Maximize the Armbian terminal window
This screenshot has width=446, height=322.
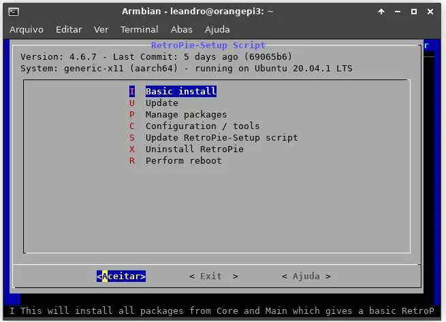coord(414,12)
